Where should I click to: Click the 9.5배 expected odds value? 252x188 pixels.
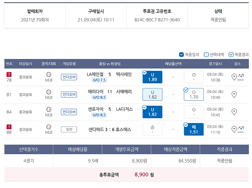[x=93, y=161]
